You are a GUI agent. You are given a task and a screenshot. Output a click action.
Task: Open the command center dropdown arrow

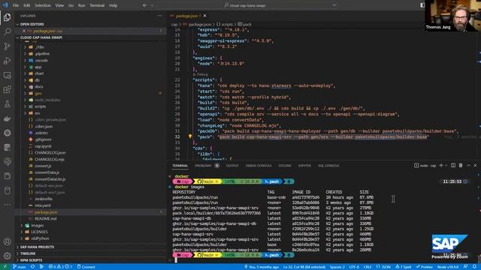click(334, 5)
